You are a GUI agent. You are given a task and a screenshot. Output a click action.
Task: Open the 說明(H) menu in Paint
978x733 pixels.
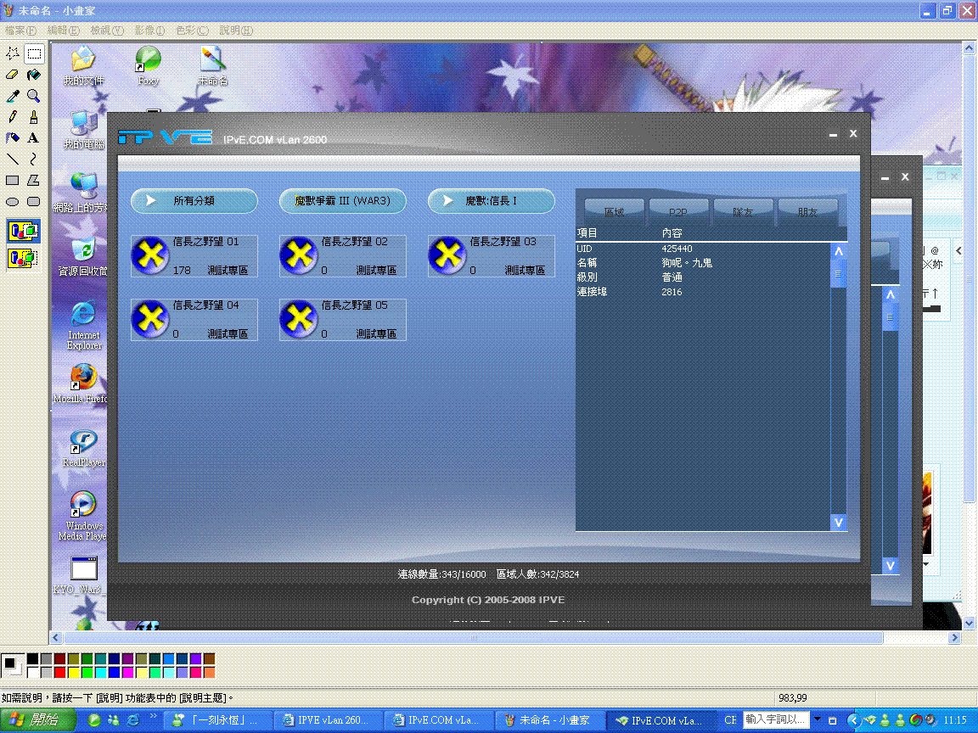tap(236, 30)
